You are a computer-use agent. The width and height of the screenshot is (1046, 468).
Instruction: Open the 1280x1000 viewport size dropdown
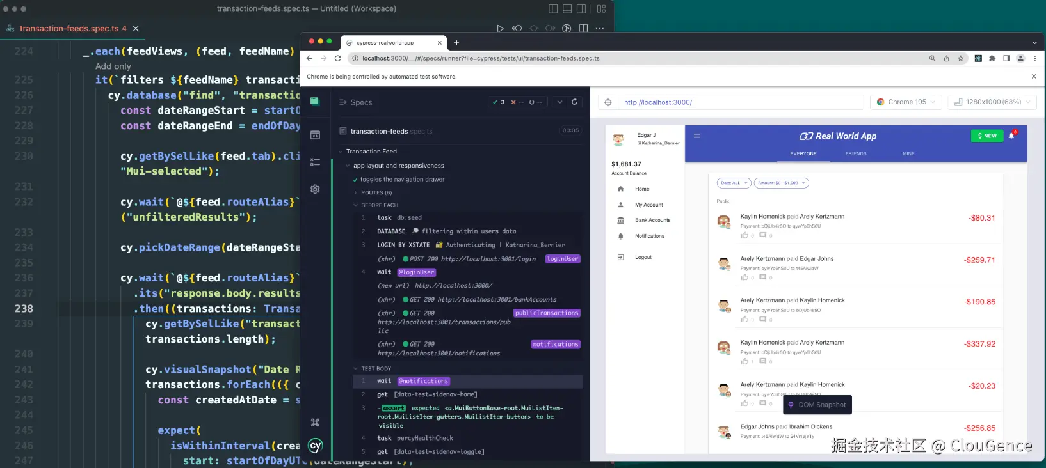click(x=992, y=102)
